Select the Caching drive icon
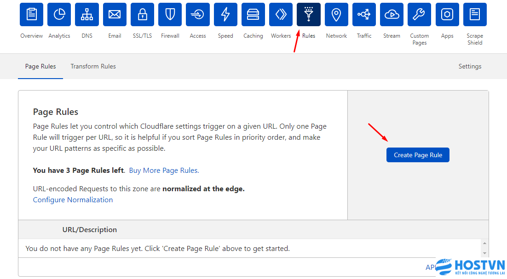Viewport: 507px width, 279px height. pyautogui.click(x=253, y=15)
